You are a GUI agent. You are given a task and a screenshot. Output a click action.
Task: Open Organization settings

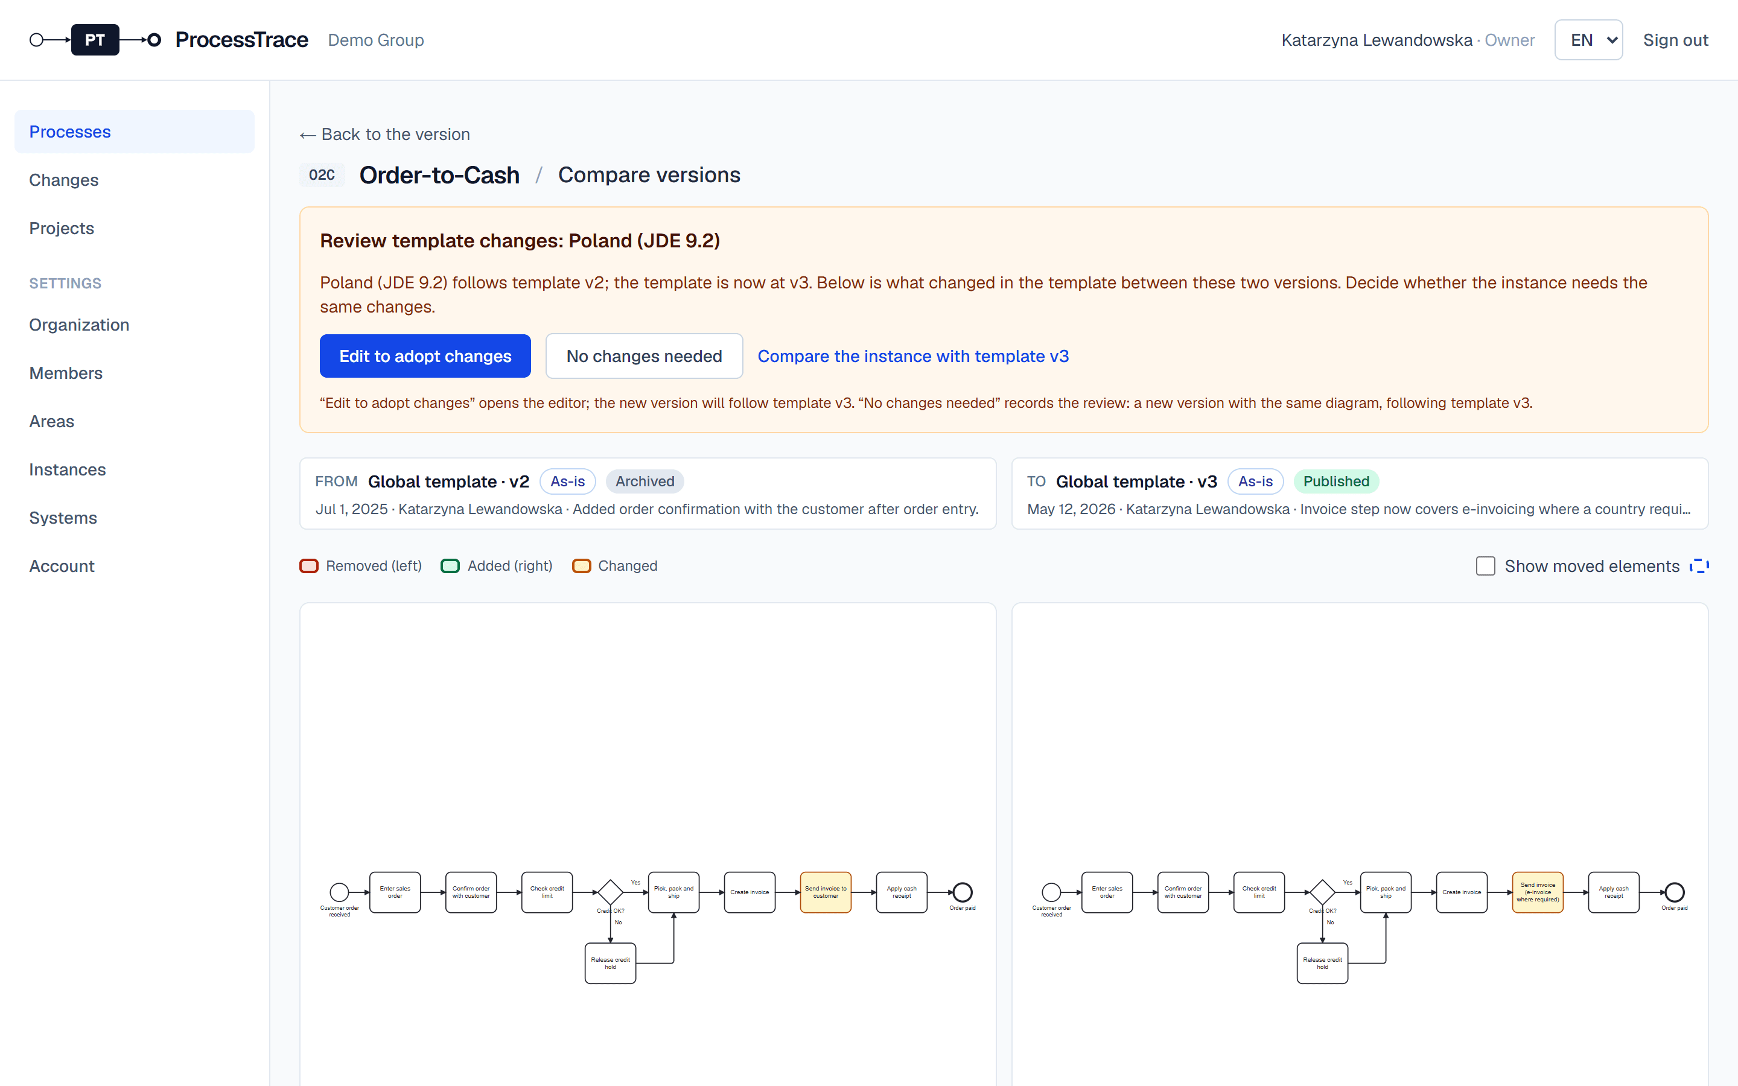click(x=135, y=325)
